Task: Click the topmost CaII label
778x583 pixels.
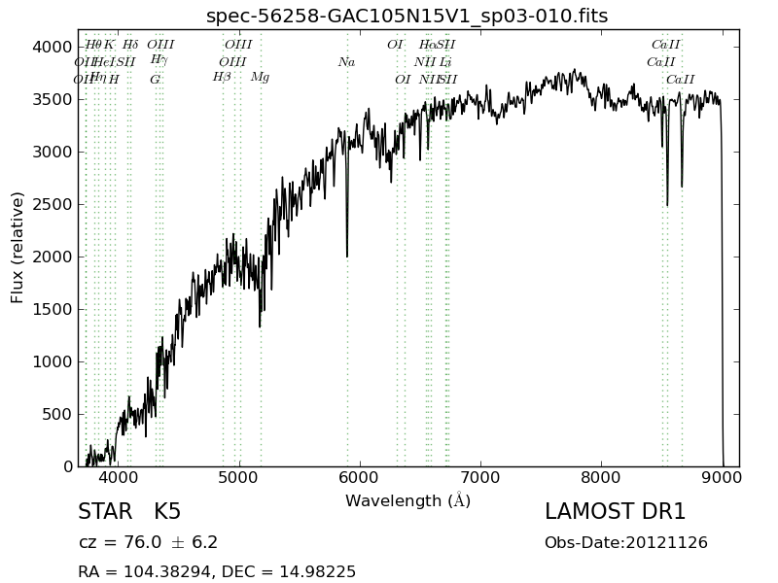Action: coord(666,45)
